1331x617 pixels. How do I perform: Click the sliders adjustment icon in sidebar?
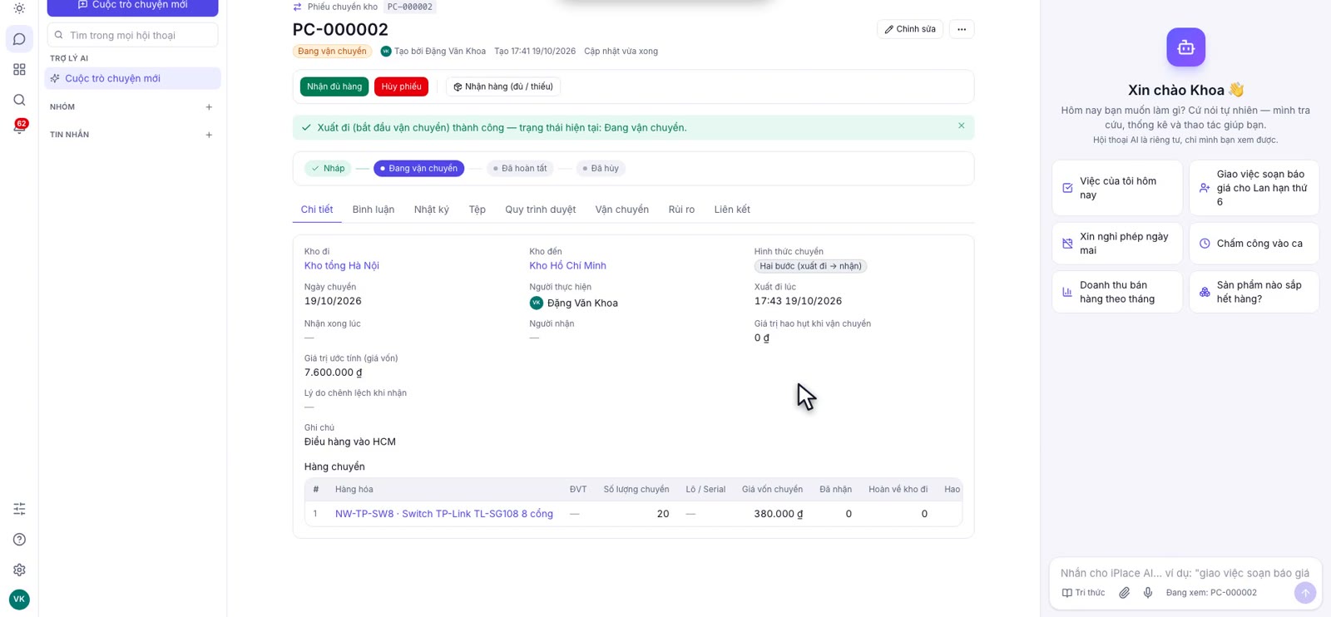tap(19, 509)
